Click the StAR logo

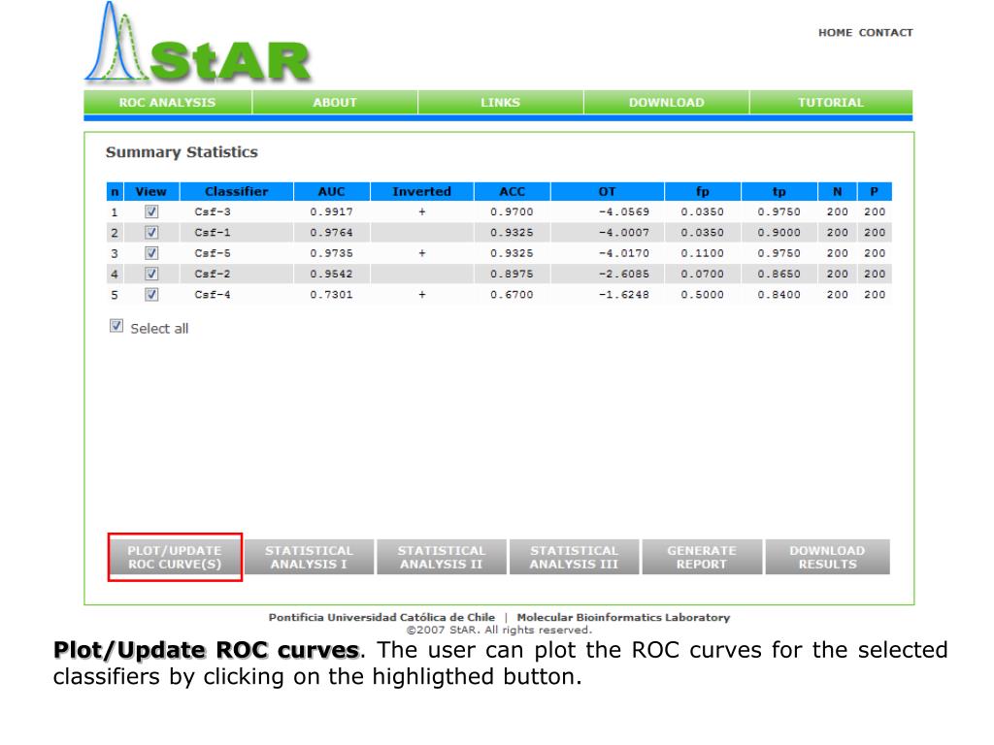pyautogui.click(x=199, y=50)
